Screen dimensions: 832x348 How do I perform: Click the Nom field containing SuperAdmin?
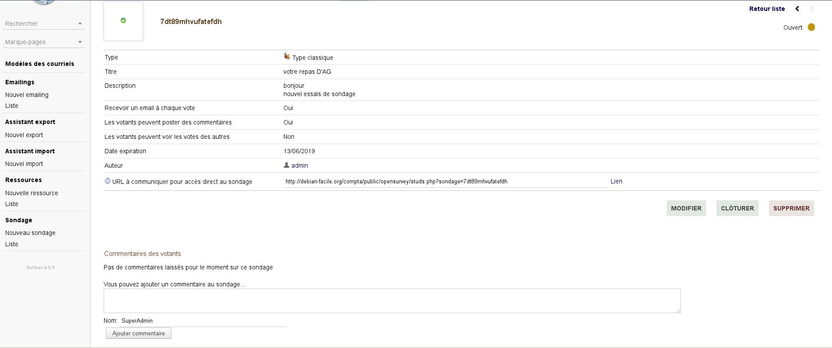click(203, 320)
